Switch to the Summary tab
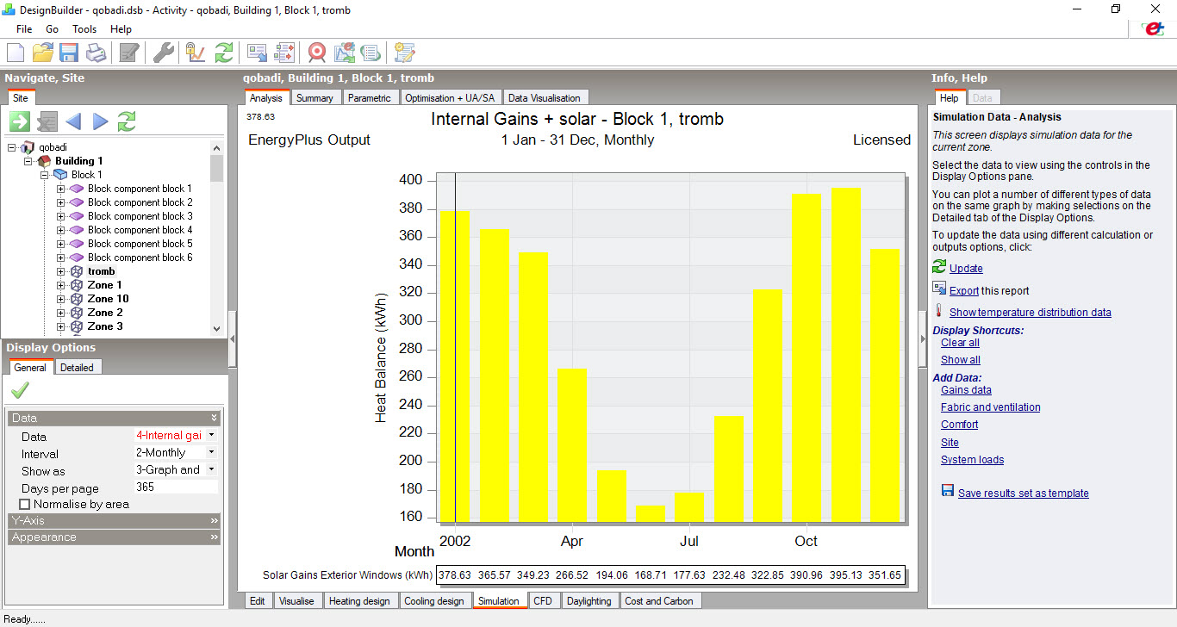This screenshot has height=627, width=1177. [x=314, y=98]
